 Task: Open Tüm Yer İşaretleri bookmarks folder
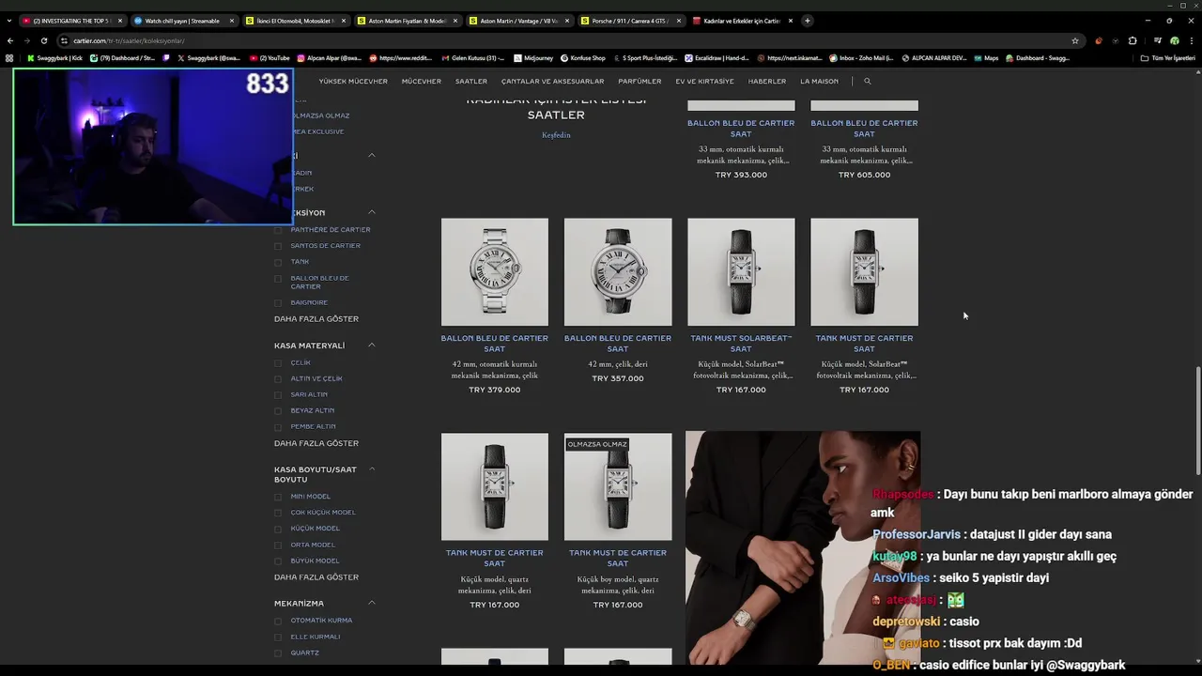pyautogui.click(x=1167, y=58)
